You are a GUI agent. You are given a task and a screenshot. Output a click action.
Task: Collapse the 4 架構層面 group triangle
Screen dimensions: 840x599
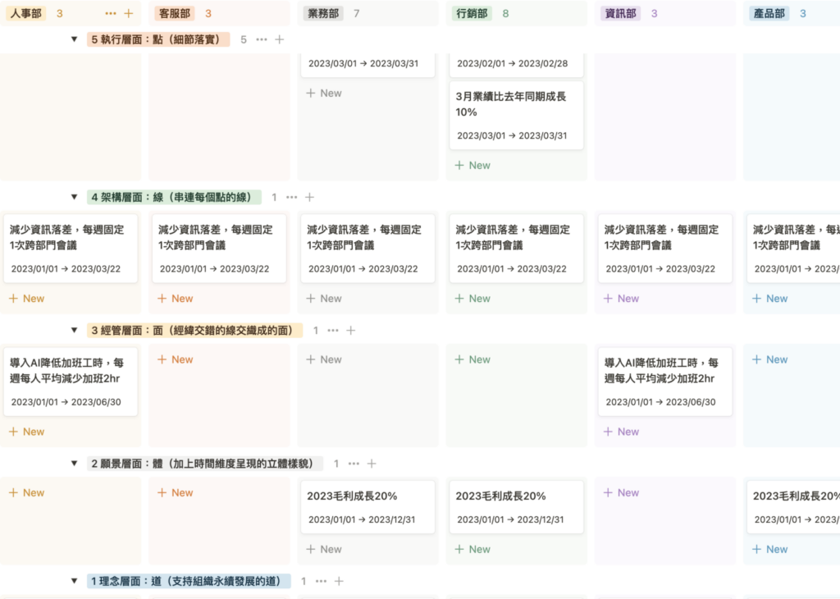[x=74, y=197]
